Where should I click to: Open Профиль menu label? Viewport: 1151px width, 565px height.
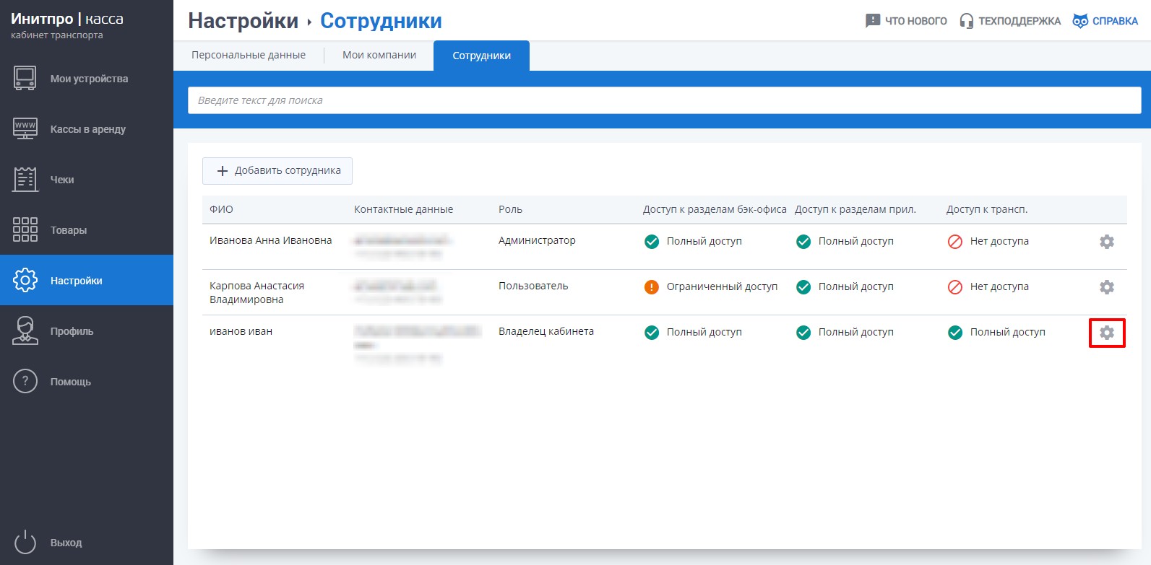pos(72,331)
